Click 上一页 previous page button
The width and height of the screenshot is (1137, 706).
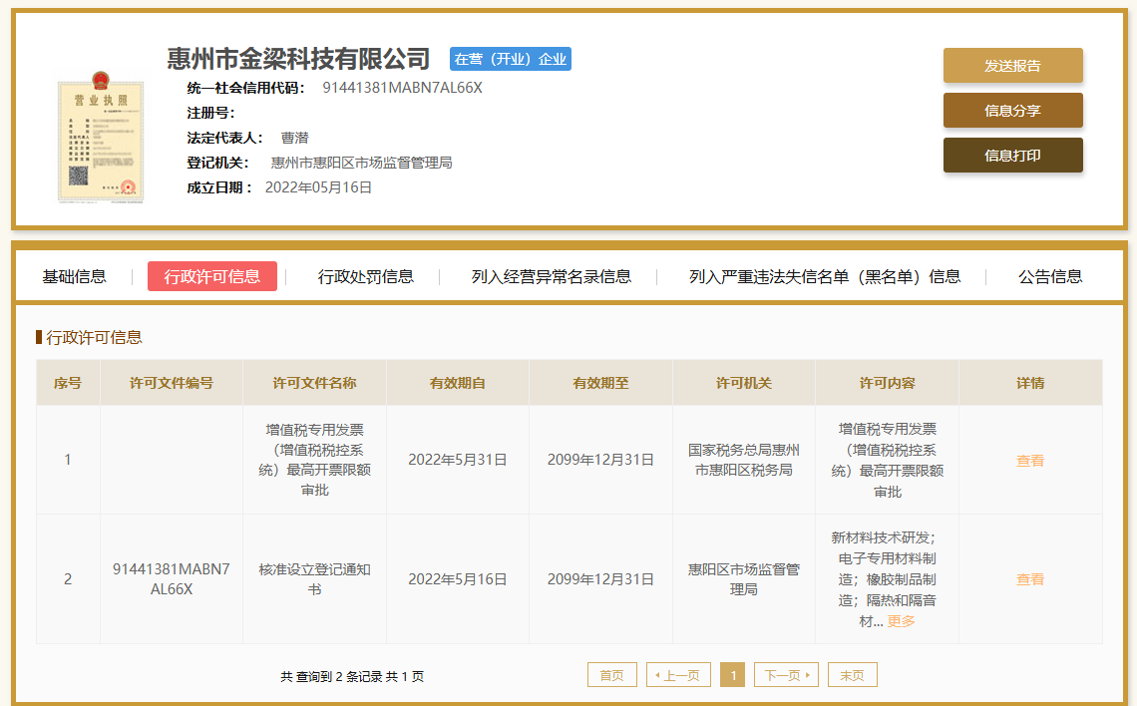click(x=678, y=675)
